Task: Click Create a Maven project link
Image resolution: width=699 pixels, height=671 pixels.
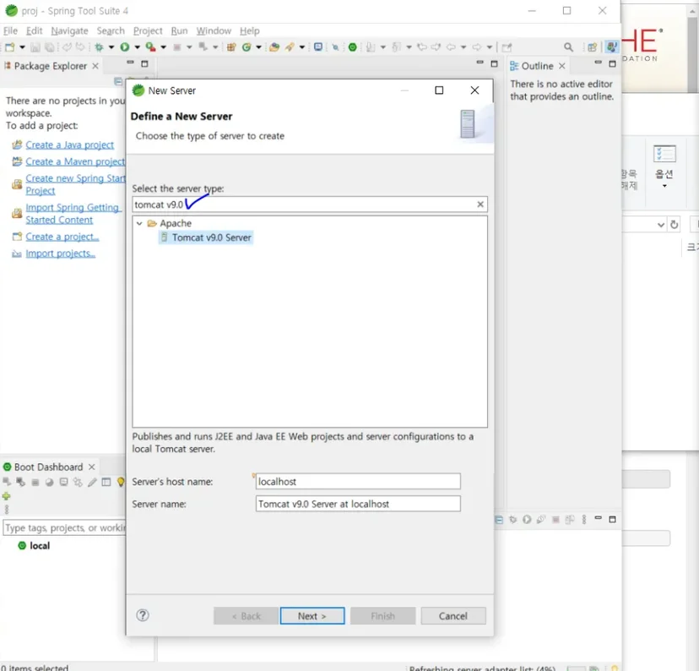Action: click(x=75, y=161)
